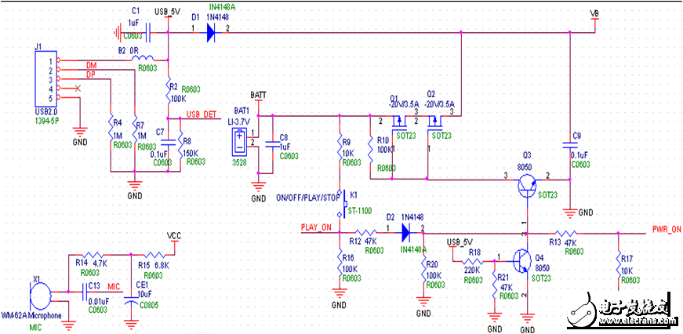Image resolution: width=683 pixels, height=334 pixels.
Task: Click the PLAY_ON net label
Action: [x=317, y=227]
